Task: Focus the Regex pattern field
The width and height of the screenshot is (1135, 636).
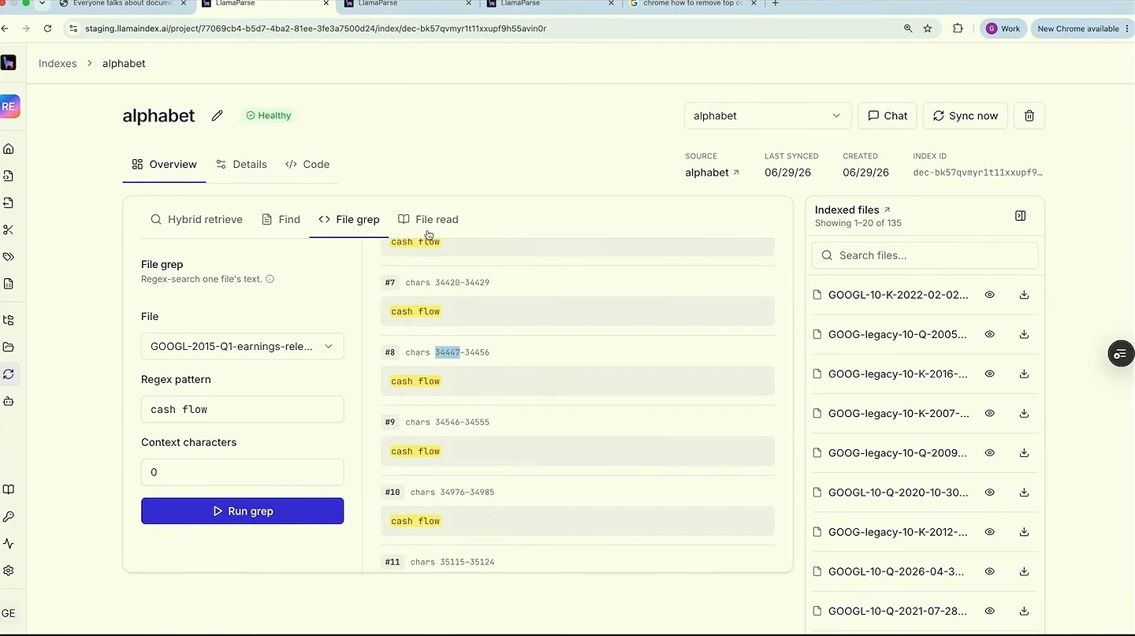Action: [x=242, y=409]
